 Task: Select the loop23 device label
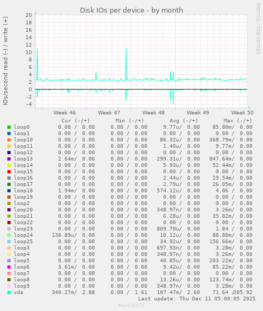(x=23, y=229)
